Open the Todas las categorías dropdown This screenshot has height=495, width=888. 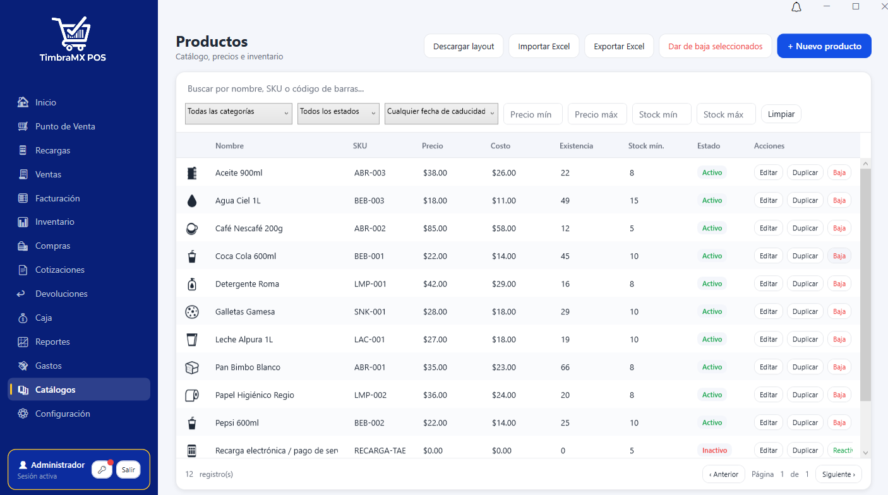[239, 114]
